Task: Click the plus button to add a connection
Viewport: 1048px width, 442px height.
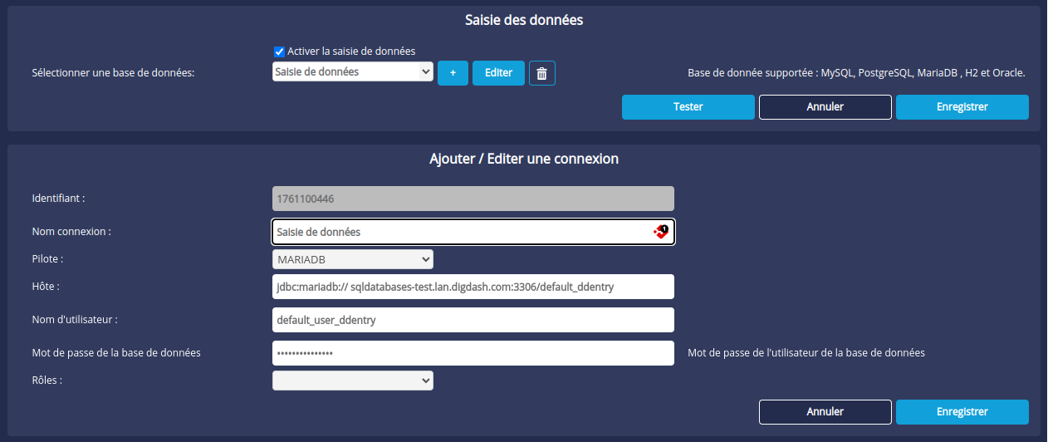Action: pyautogui.click(x=453, y=73)
